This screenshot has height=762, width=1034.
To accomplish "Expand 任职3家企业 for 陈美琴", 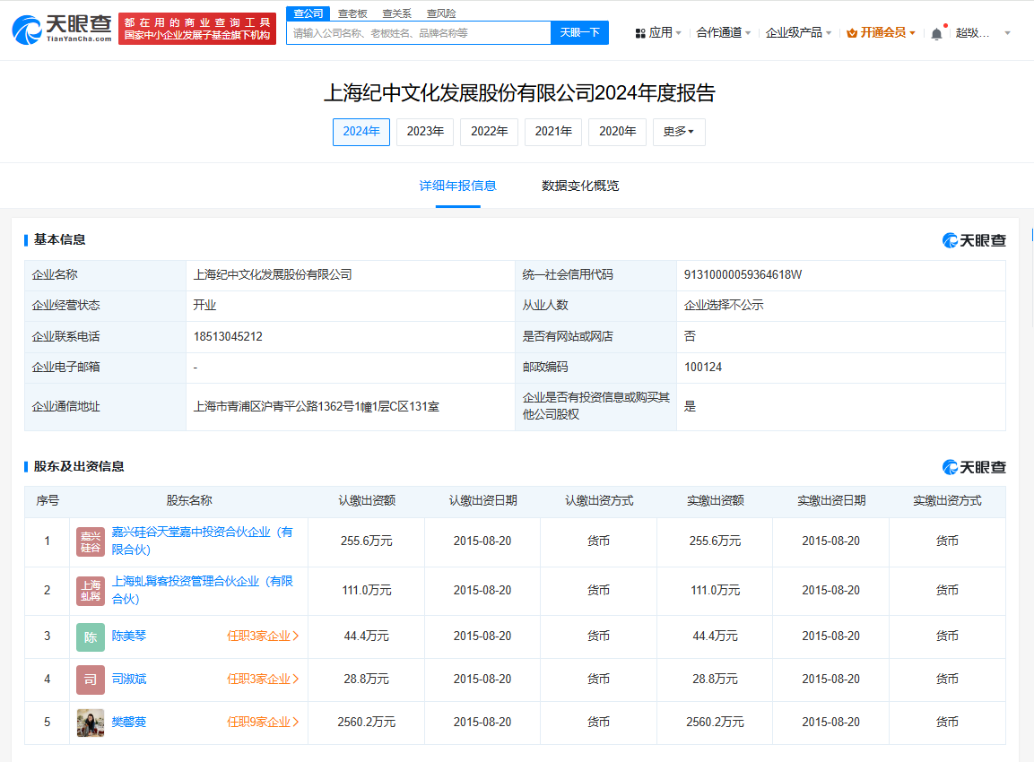I will coord(263,636).
